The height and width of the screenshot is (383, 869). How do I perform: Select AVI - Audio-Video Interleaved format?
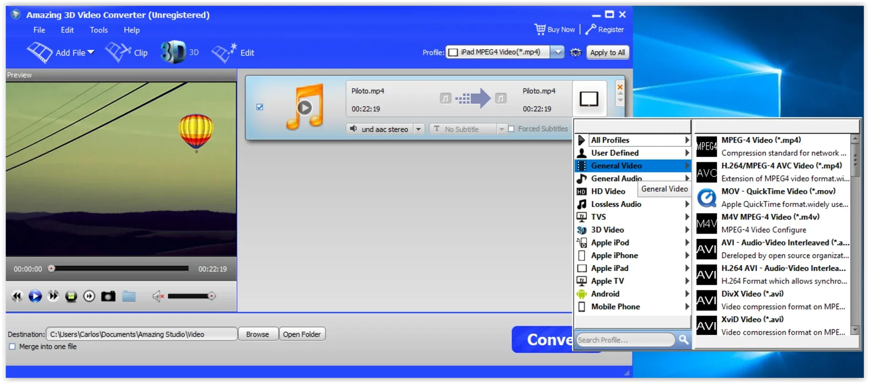(773, 249)
